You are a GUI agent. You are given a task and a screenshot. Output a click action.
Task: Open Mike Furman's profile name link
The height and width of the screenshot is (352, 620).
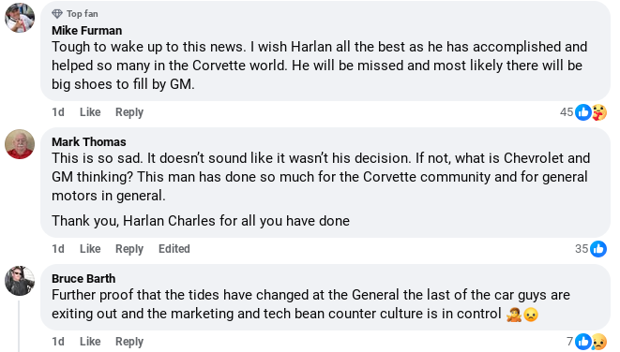click(87, 30)
